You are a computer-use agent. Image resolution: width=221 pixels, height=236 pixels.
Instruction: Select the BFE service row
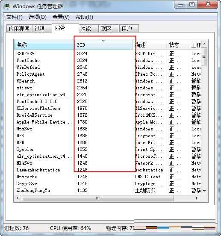click(108, 142)
